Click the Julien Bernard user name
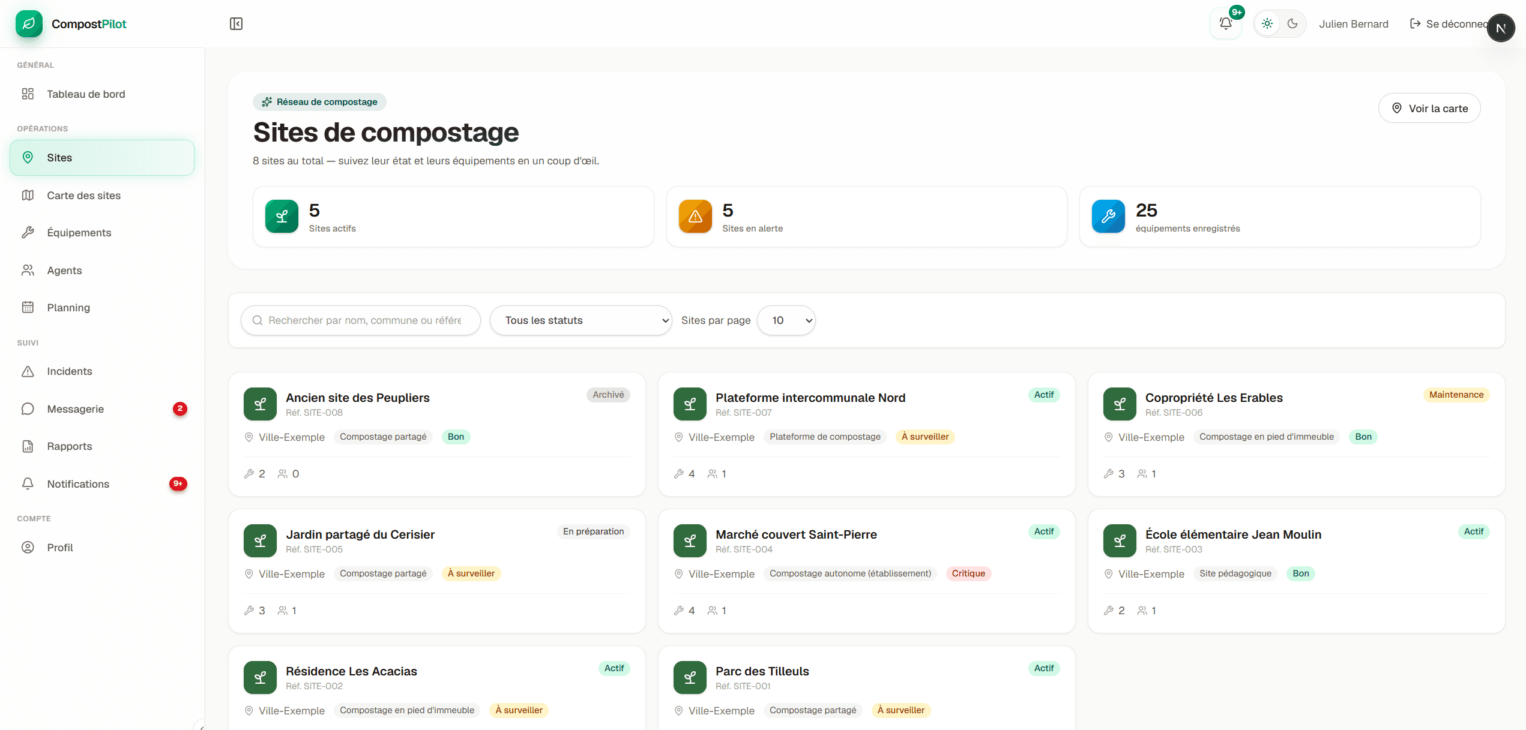Screen dimensions: 1526x730 [1353, 24]
